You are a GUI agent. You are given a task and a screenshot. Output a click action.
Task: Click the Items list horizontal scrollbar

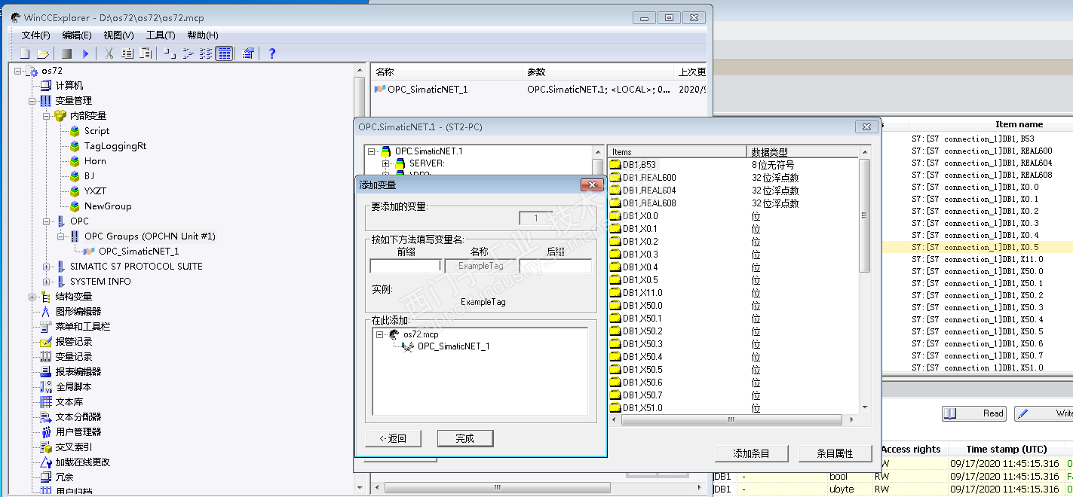point(730,420)
